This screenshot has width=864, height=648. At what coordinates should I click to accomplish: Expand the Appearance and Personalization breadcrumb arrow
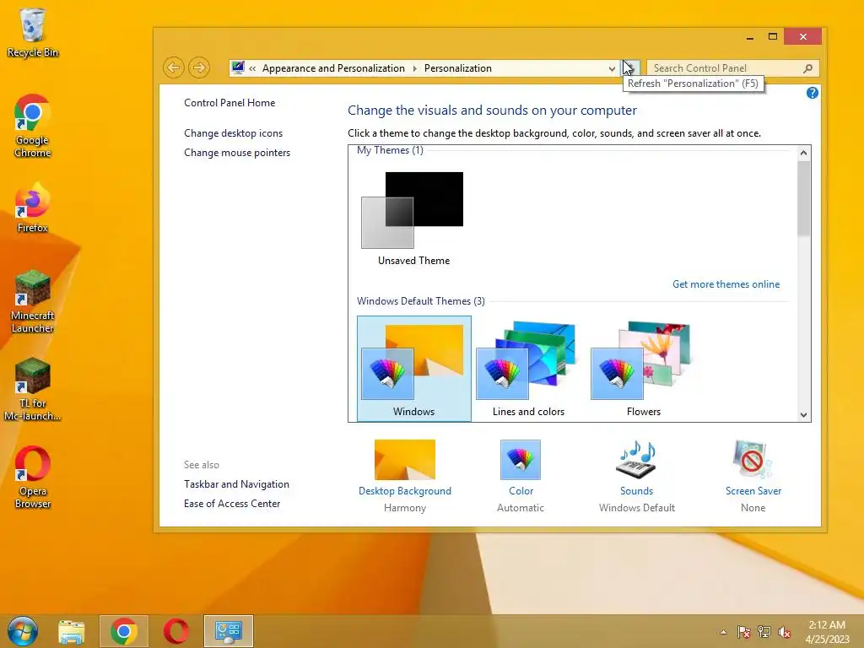point(414,68)
